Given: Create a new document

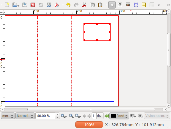Looking at the screenshot, I should coord(7,5).
